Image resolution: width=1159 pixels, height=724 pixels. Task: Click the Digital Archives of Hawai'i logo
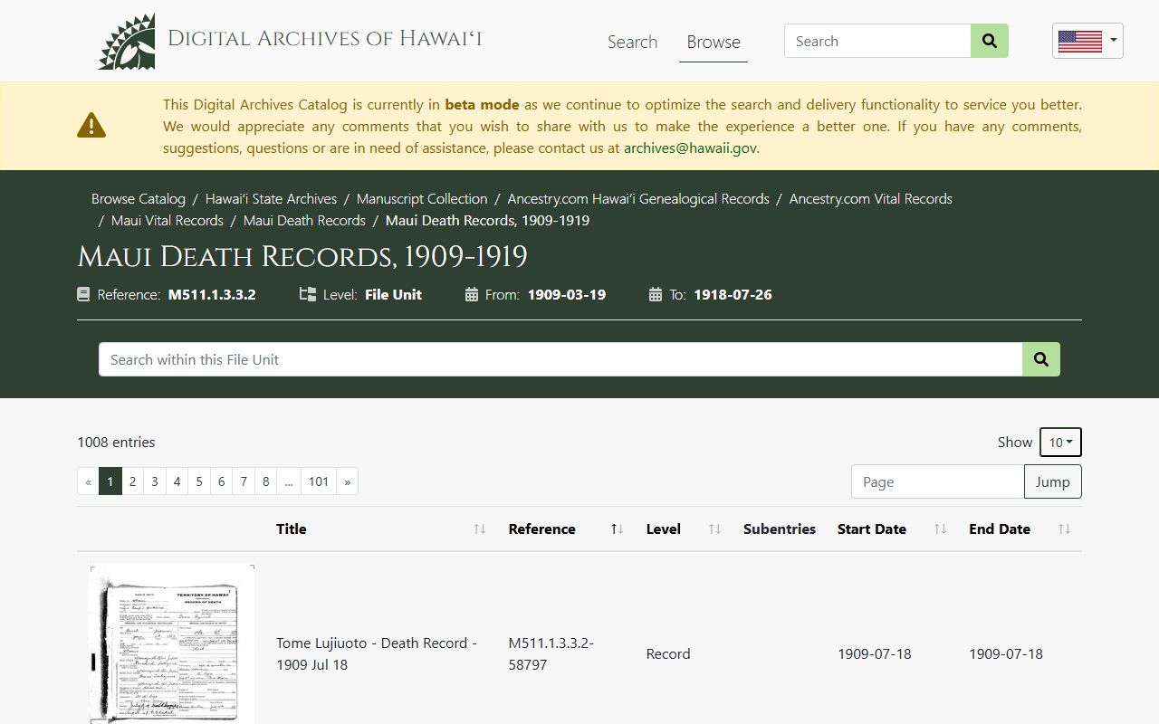[x=290, y=41]
